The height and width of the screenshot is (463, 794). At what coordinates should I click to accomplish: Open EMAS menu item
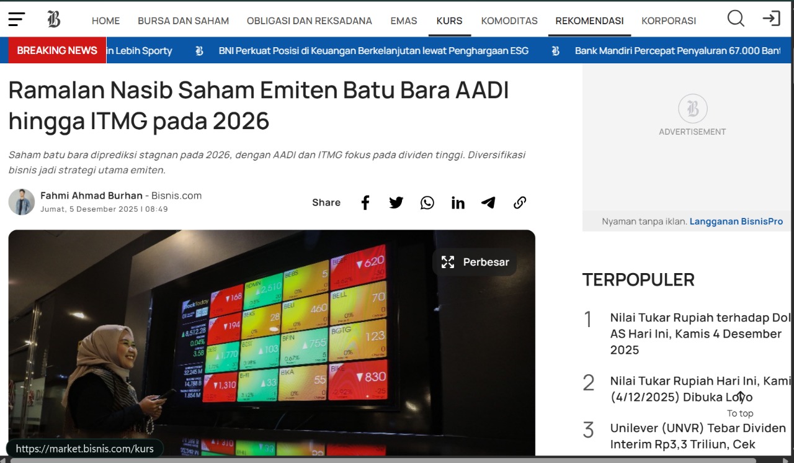404,20
